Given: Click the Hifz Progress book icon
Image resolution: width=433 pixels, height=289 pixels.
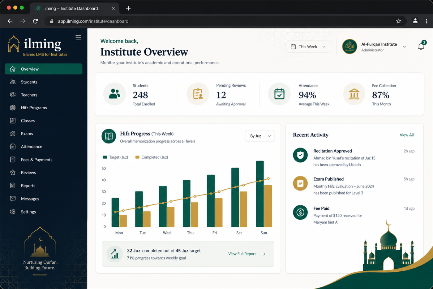Looking at the screenshot, I should [109, 136].
